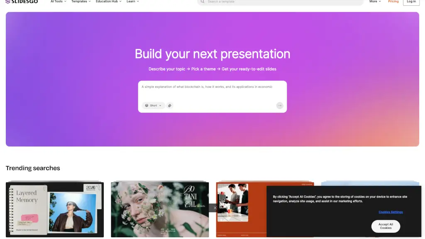This screenshot has height=239, width=425.
Task: Open the AI Tools menu
Action: 58,2
